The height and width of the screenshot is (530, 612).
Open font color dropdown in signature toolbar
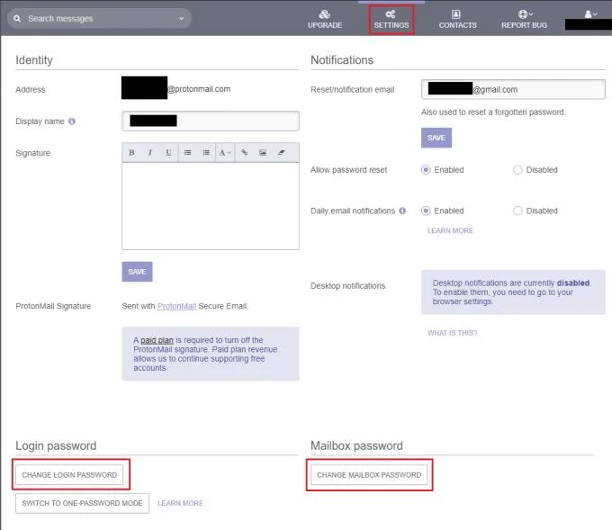(x=225, y=153)
